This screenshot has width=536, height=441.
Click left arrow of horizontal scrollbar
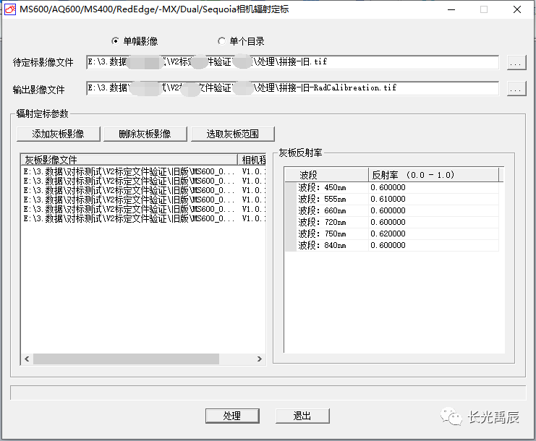tap(27, 359)
